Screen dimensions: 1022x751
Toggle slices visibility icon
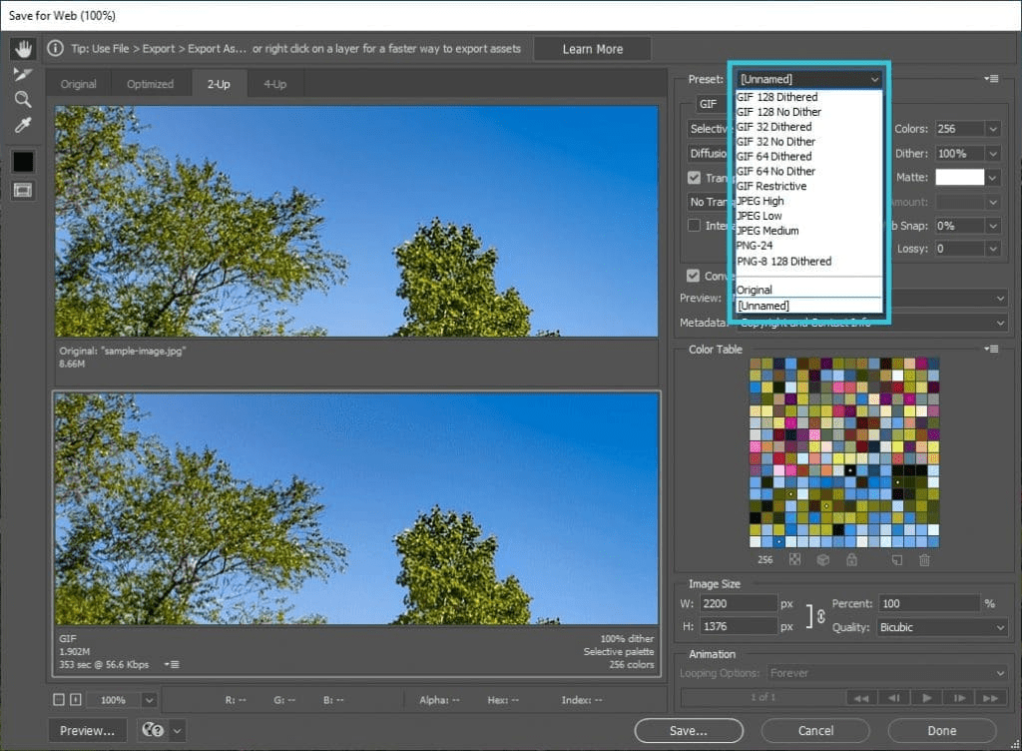click(23, 190)
